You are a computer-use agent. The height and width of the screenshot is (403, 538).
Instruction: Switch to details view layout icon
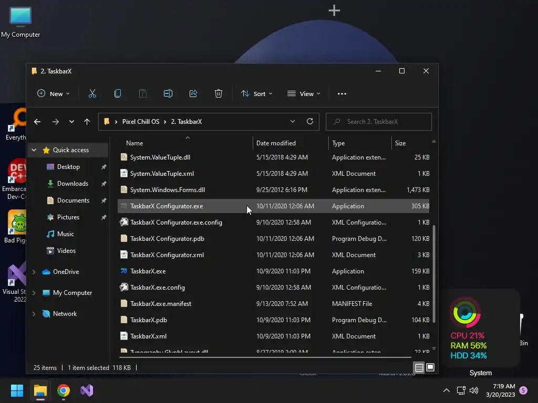click(419, 368)
